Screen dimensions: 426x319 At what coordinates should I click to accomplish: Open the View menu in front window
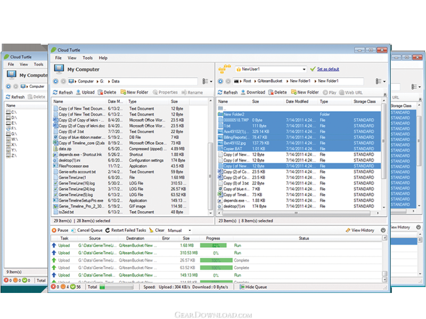pyautogui.click(x=72, y=58)
